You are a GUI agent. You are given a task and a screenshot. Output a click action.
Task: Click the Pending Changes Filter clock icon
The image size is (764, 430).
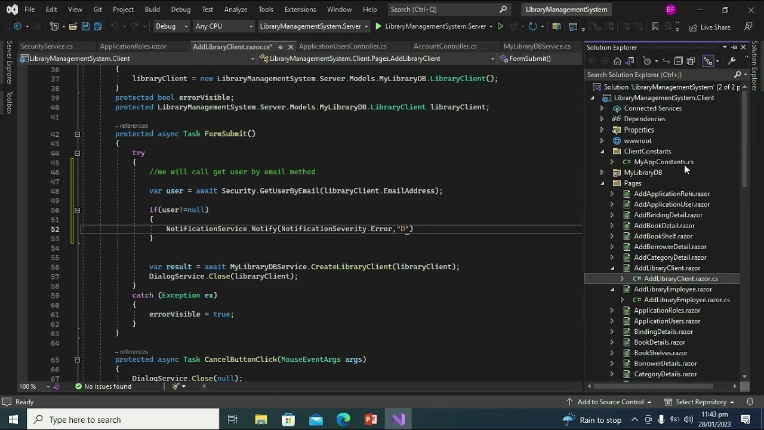point(647,61)
